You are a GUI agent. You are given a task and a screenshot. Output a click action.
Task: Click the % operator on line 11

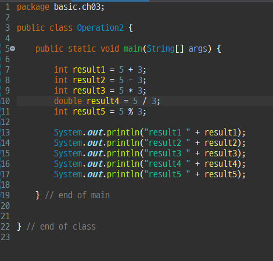click(x=131, y=112)
